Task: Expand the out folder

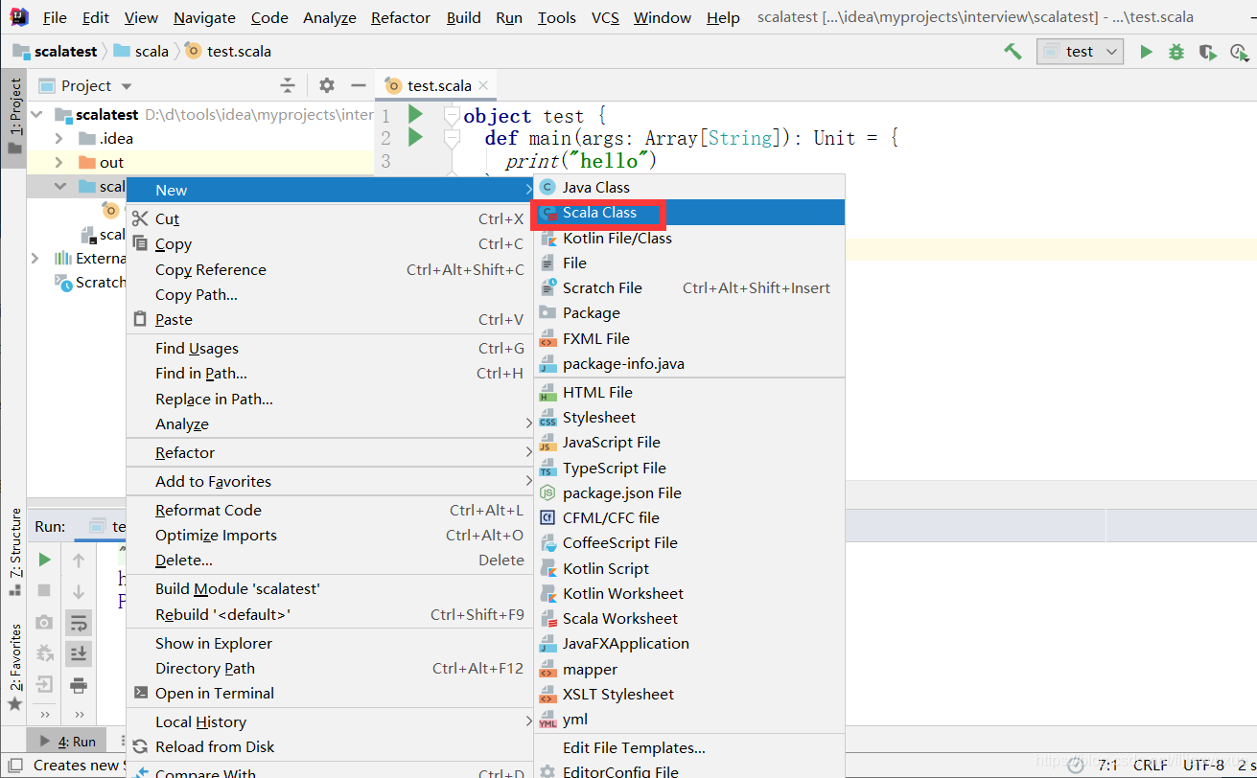Action: [59, 162]
